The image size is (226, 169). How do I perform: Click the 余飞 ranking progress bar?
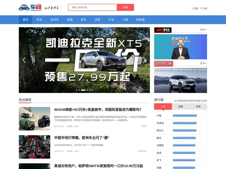188,160
